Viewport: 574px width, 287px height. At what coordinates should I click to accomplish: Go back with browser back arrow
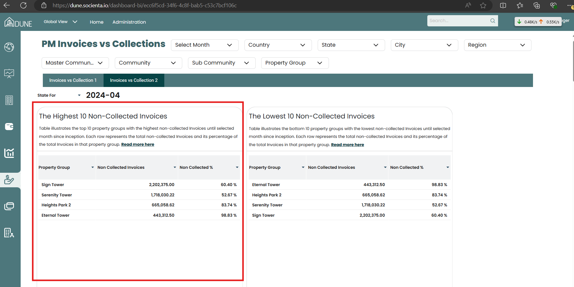pos(7,5)
